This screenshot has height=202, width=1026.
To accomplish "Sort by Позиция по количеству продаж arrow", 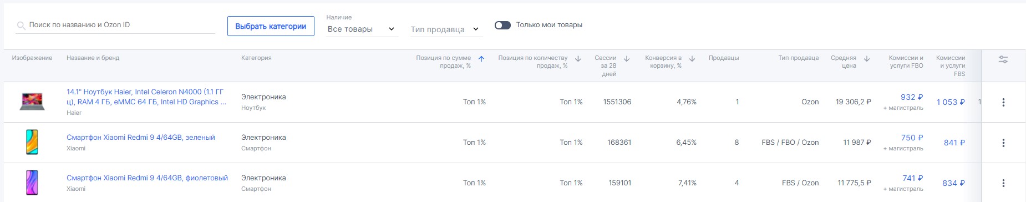I will (x=578, y=59).
